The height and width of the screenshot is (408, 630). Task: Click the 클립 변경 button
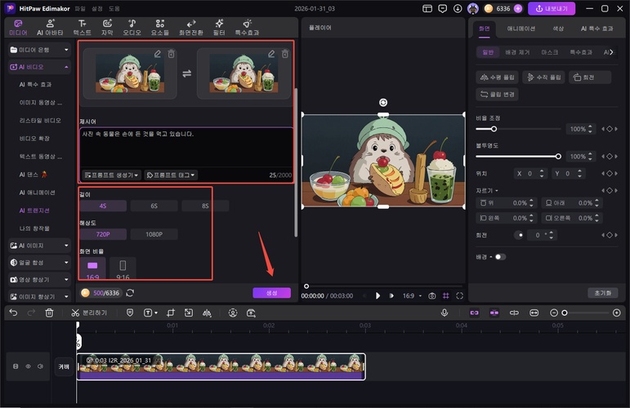point(498,95)
